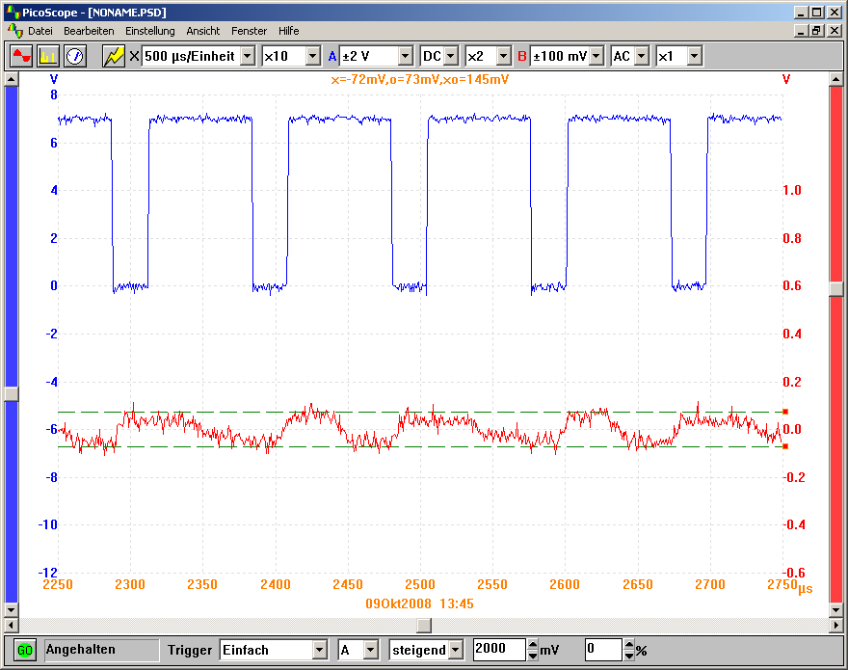The image size is (848, 670).
Task: Click the channel B scroll up arrow
Action: pyautogui.click(x=836, y=80)
